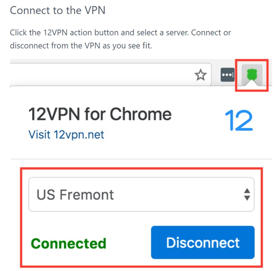Open the dark three-dot extension icon
Image resolution: width=276 pixels, height=271 pixels.
click(x=228, y=75)
